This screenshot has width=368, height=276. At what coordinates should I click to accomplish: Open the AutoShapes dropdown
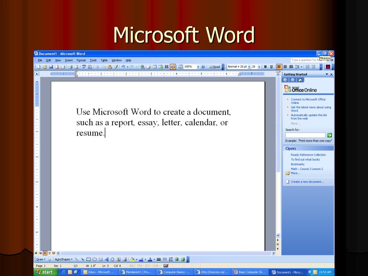tap(64, 259)
